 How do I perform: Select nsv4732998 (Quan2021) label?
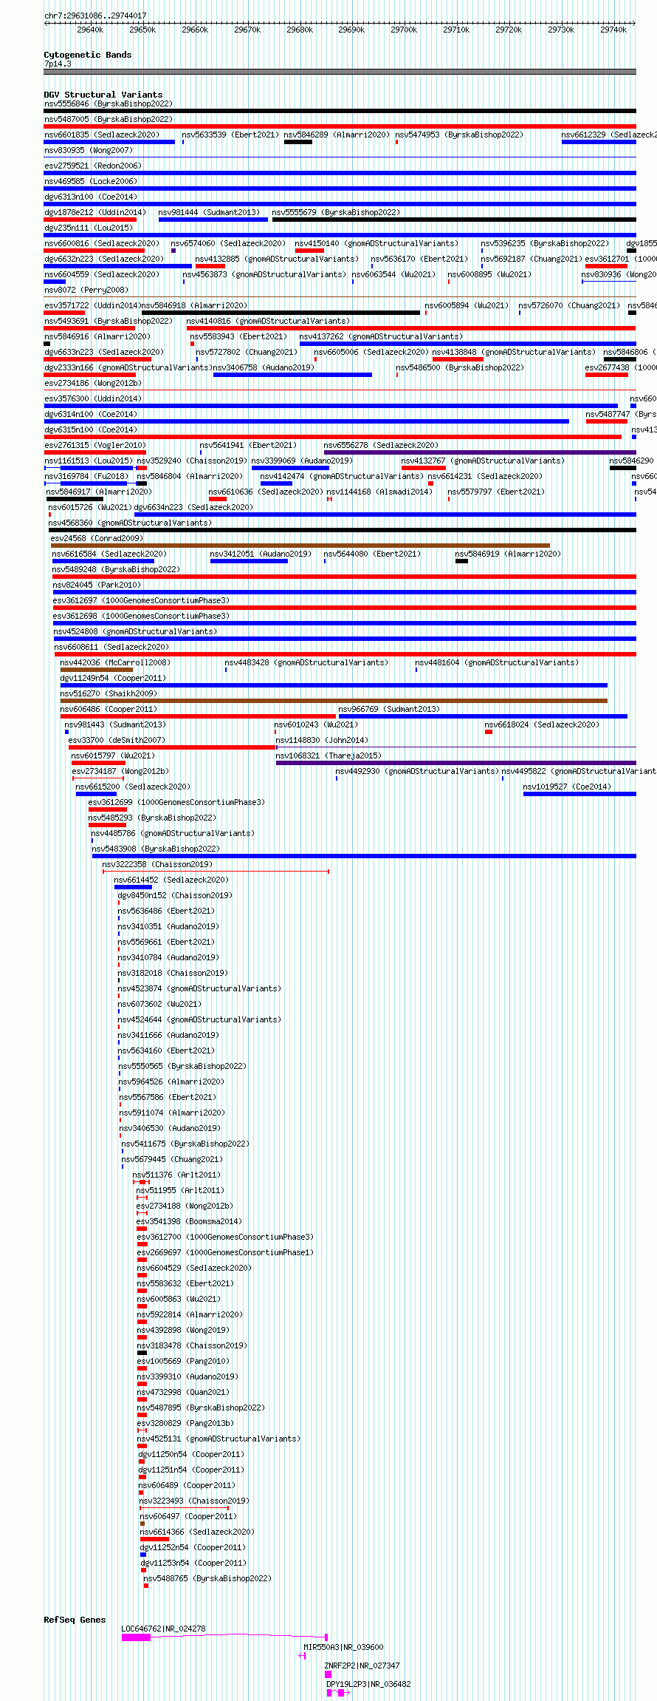click(183, 1392)
